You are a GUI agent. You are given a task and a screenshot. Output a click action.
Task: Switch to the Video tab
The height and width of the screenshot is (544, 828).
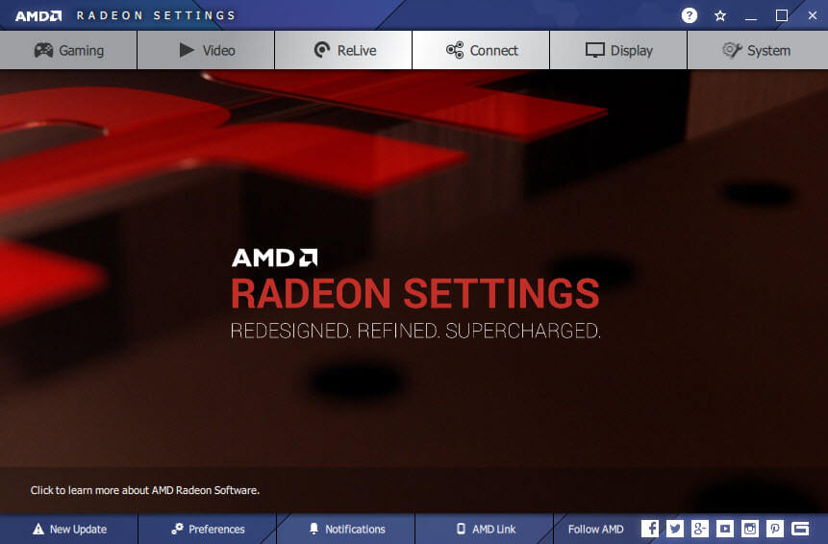coord(206,50)
